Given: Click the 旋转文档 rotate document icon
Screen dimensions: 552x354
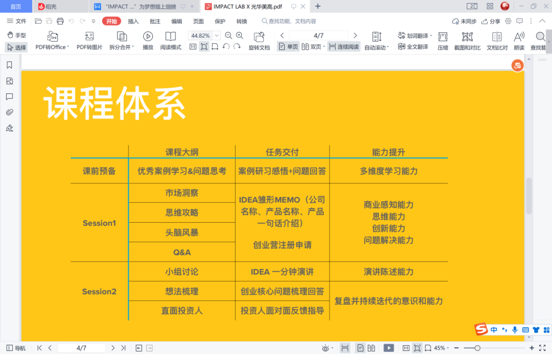Looking at the screenshot, I should pyautogui.click(x=259, y=37).
